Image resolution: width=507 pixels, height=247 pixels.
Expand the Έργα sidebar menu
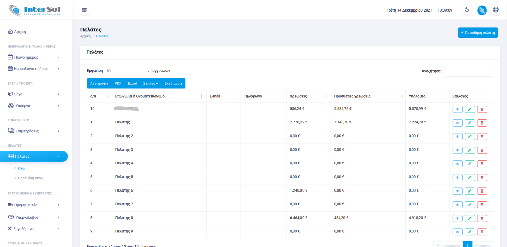tap(34, 94)
